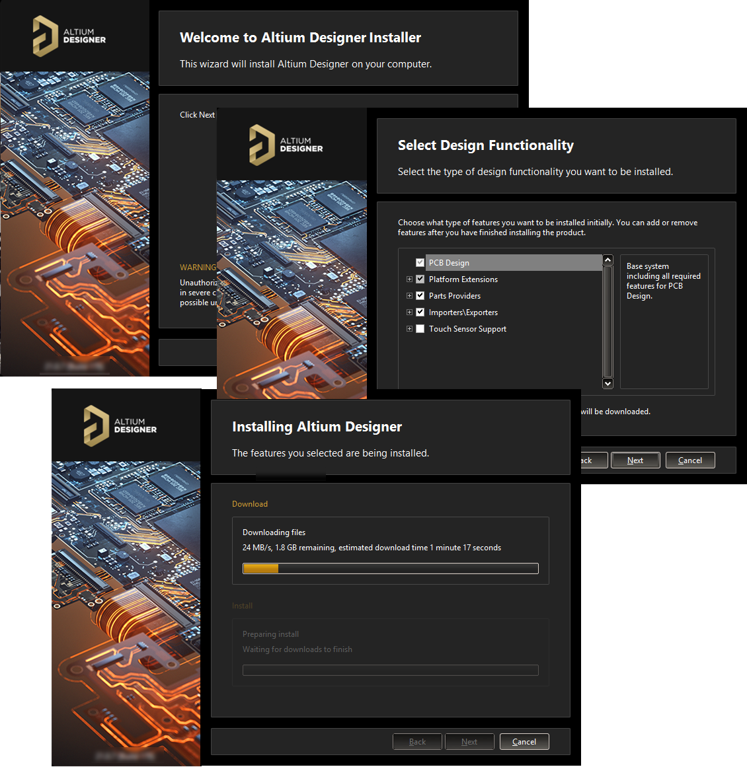Expand the Touch Sensor Support node

[x=409, y=329]
